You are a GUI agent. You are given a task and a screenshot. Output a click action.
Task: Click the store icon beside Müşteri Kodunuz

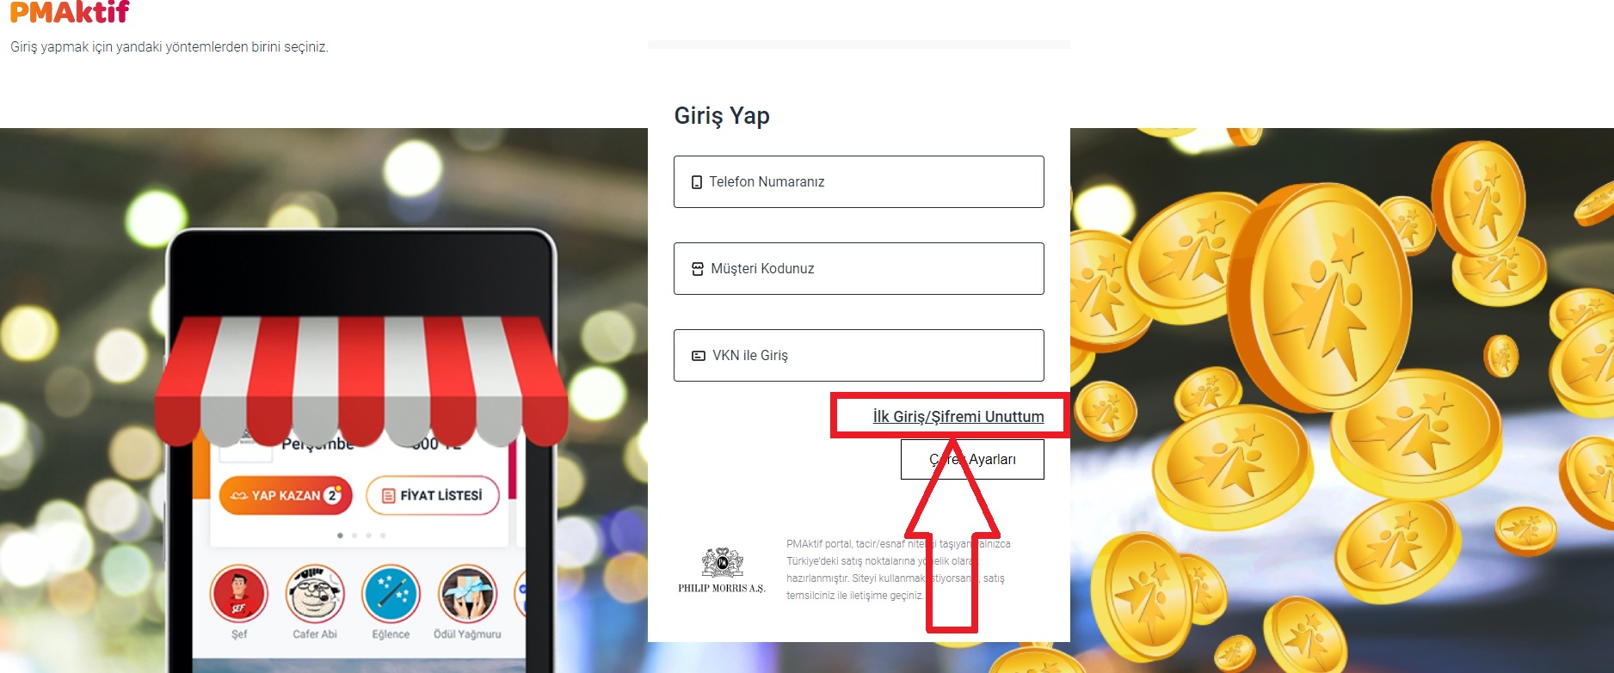(x=698, y=269)
